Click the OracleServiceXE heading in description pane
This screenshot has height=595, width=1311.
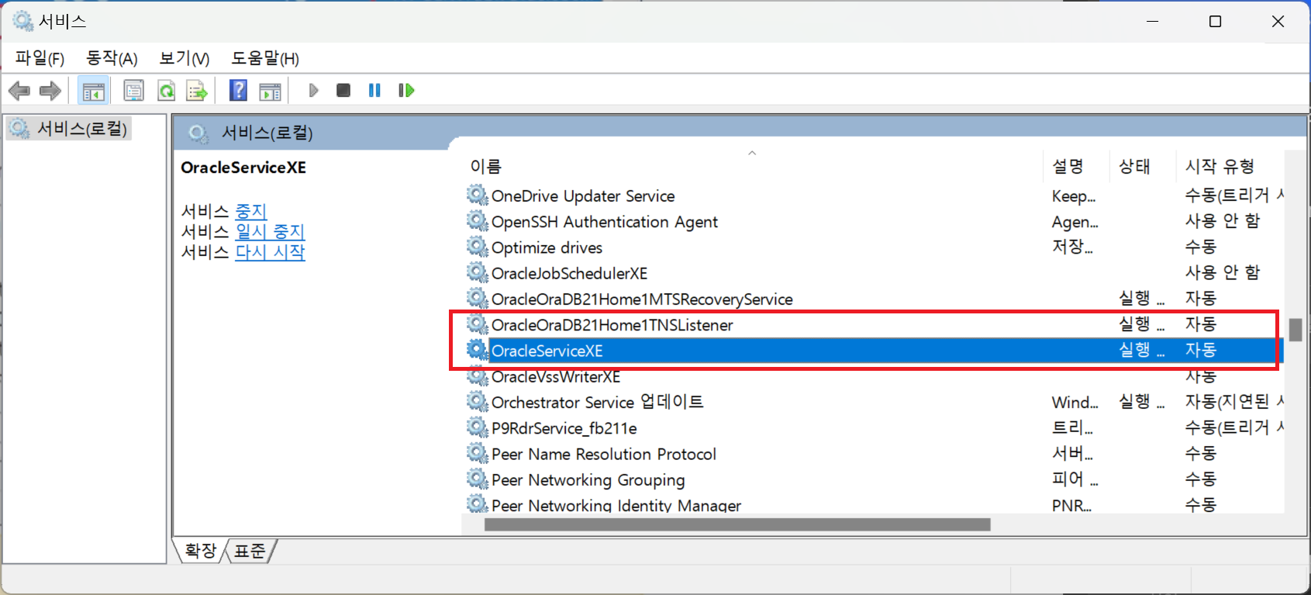pos(243,167)
